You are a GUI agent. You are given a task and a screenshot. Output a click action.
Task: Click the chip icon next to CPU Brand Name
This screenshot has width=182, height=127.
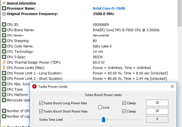pos(4,30)
